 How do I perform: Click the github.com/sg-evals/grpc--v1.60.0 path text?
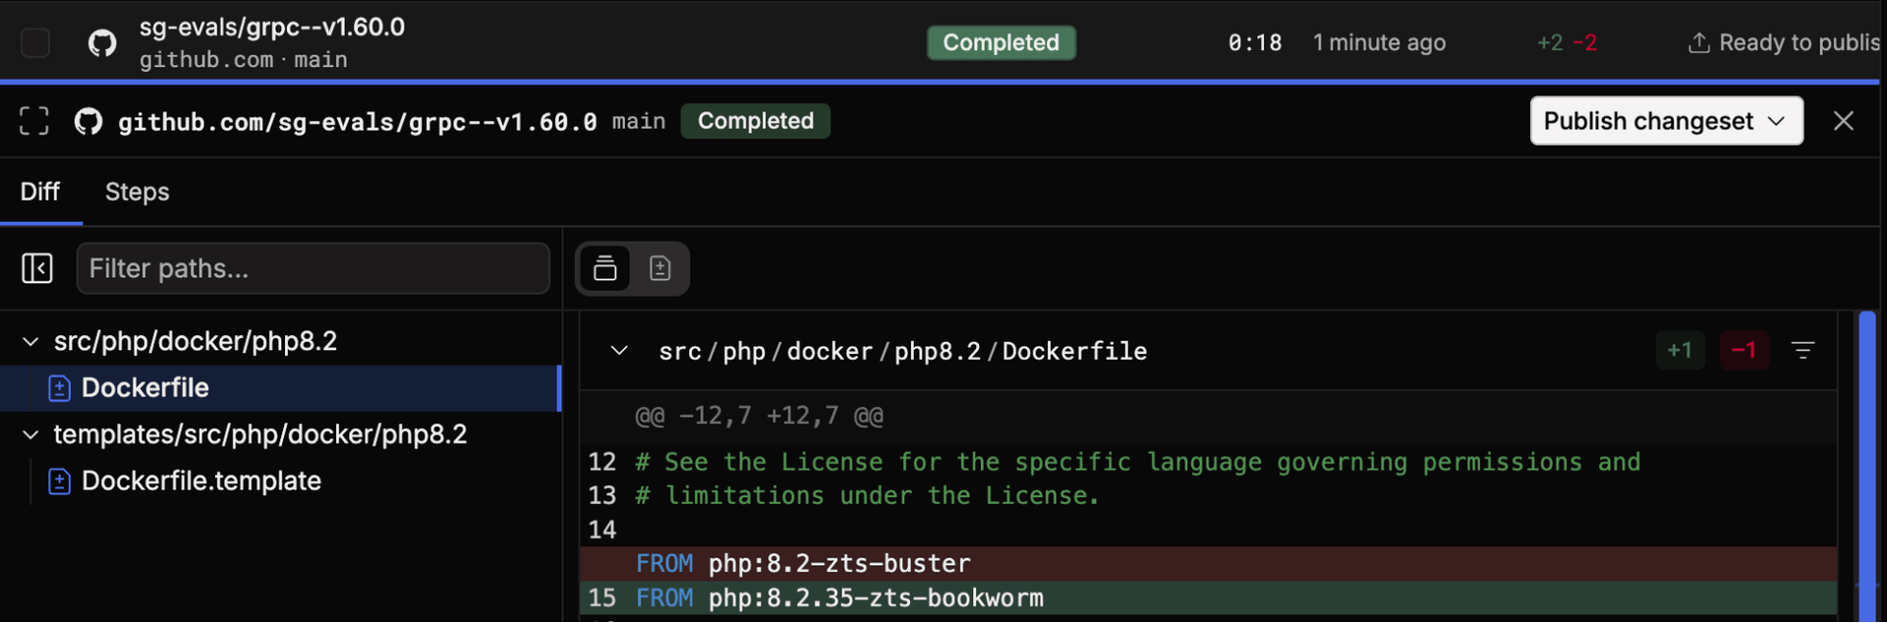[x=357, y=122]
